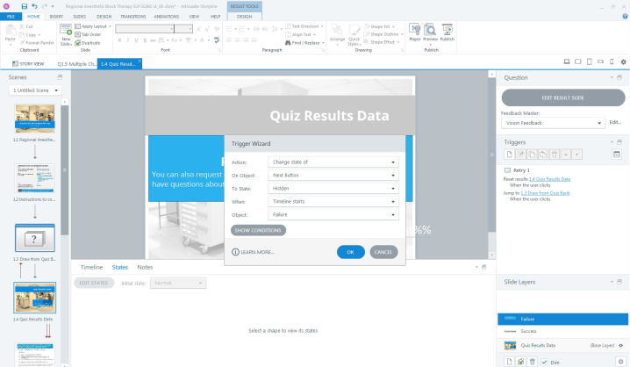The image size is (630, 367).
Task: Switch to phone portrait device view
Action: pos(612,62)
